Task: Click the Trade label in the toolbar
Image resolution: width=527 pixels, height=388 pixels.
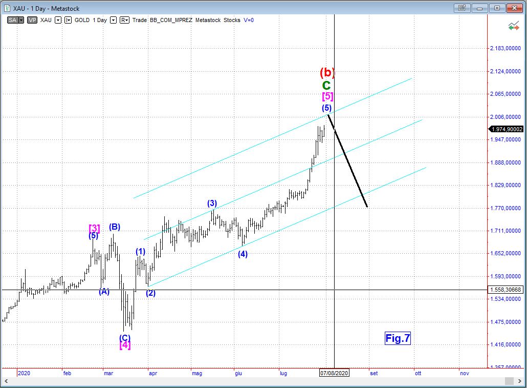Action: pos(140,20)
